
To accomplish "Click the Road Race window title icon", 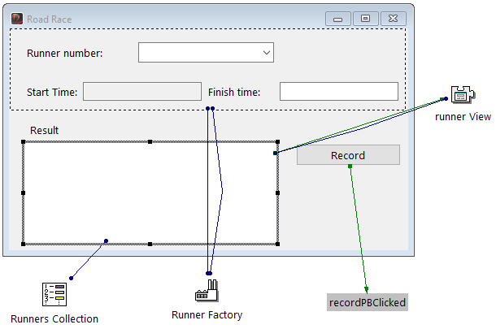I will [15, 19].
